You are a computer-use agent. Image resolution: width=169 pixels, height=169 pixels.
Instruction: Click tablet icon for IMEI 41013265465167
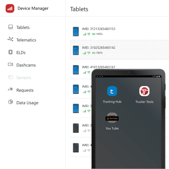pyautogui.click(x=76, y=69)
